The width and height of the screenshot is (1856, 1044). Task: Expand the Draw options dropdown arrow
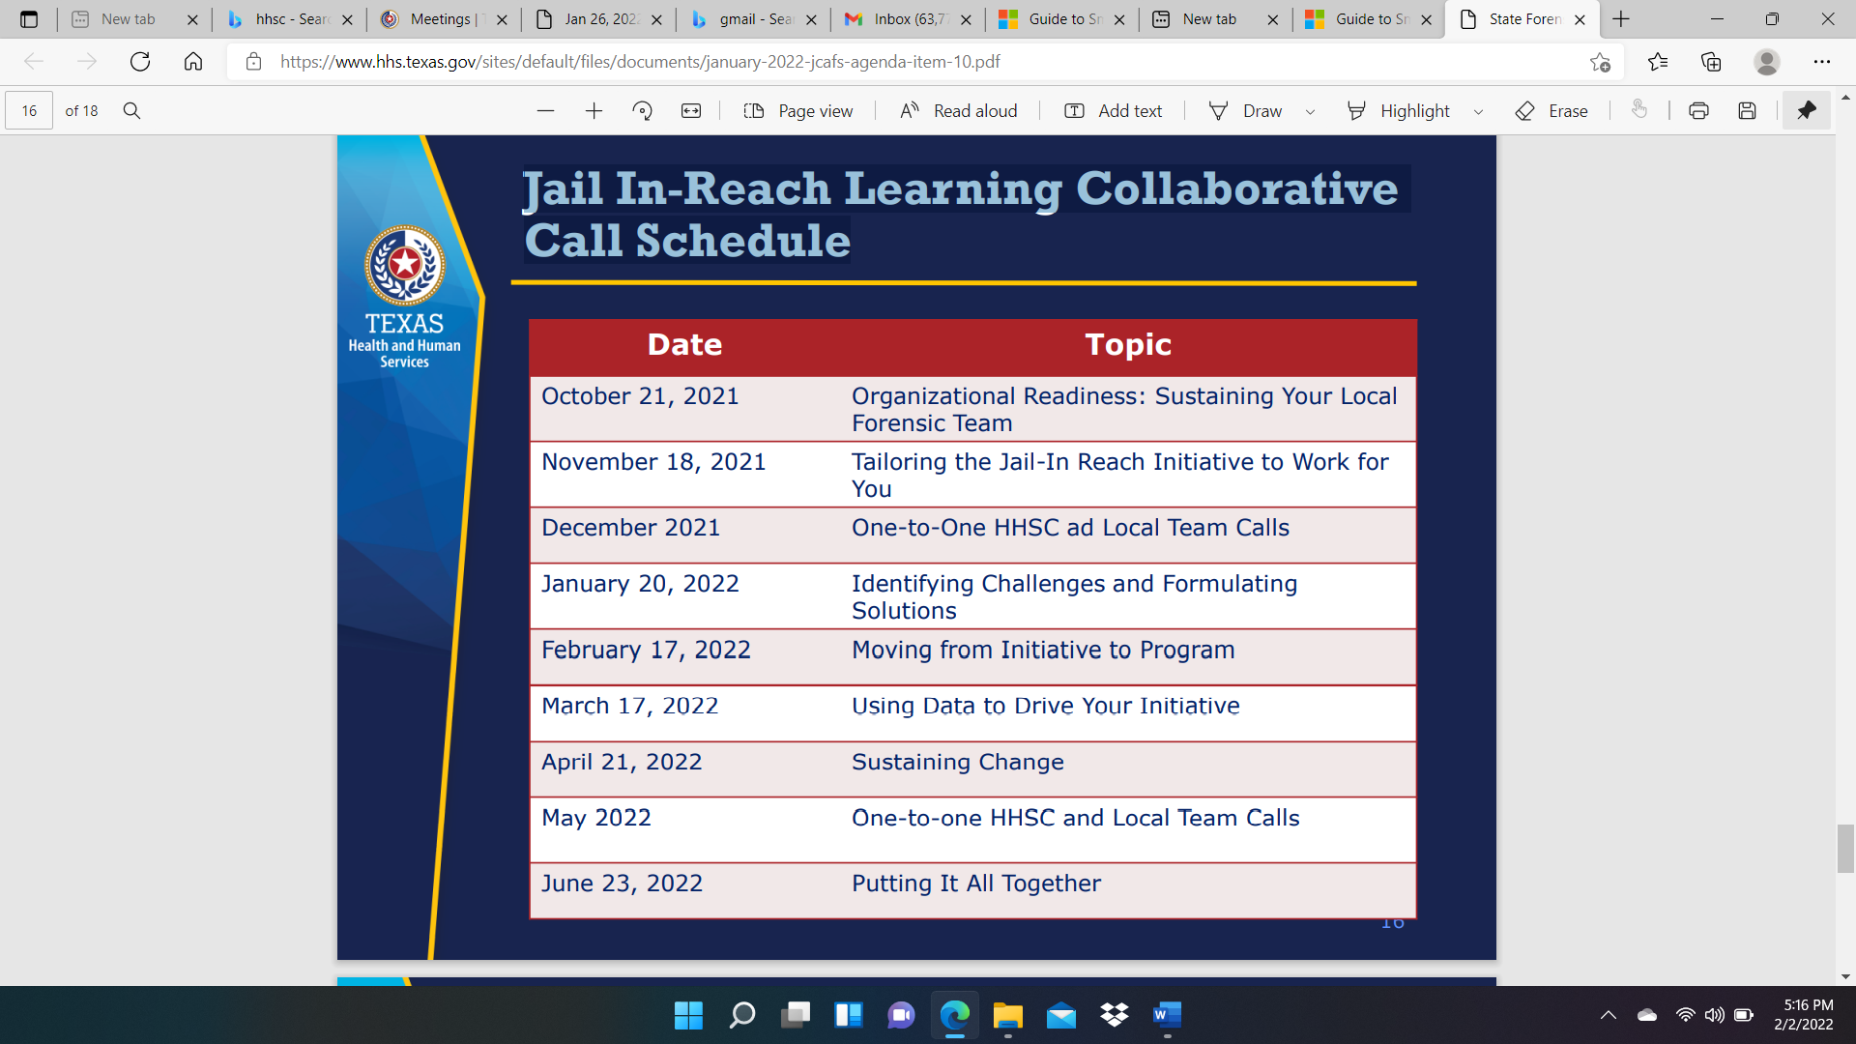click(x=1310, y=112)
